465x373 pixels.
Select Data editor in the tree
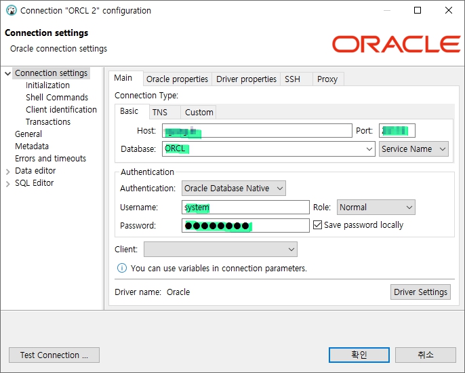point(35,171)
